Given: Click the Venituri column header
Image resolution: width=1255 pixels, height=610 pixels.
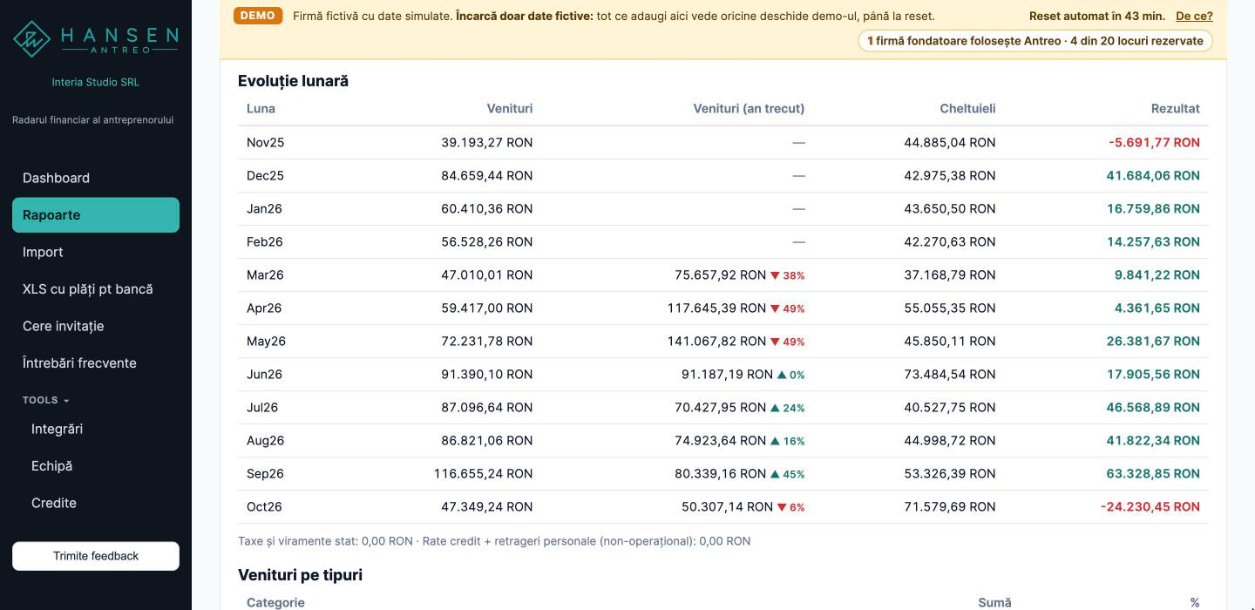Looking at the screenshot, I should [x=510, y=109].
